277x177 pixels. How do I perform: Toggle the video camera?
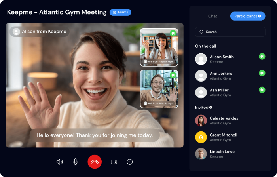tap(114, 162)
